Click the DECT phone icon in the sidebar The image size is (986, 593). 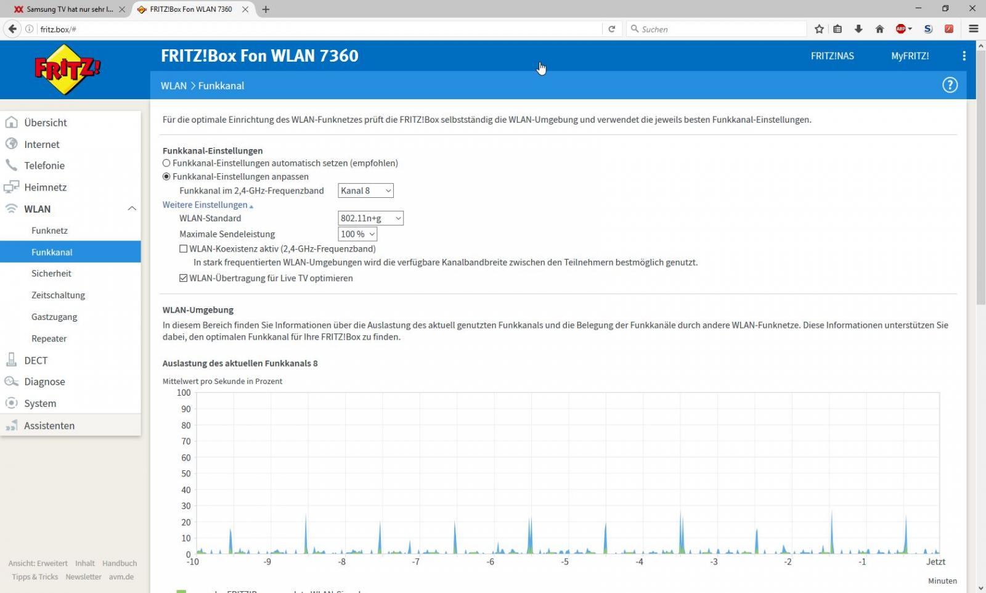[x=11, y=360]
